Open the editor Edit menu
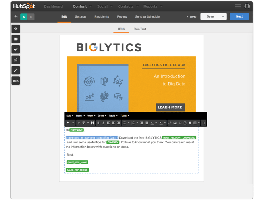The image size is (262, 211). (x=69, y=115)
